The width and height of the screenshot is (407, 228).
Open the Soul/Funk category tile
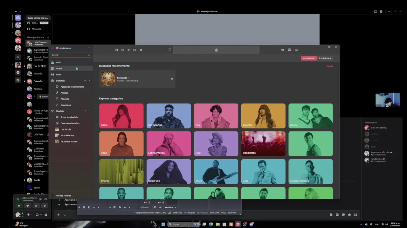169,172
